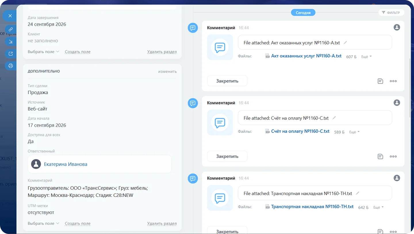The image size is (414, 234).
Task: Click the start date 17 сентября 2026
Action: tap(47, 125)
